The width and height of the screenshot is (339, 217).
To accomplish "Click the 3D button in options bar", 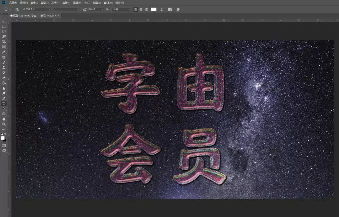I will 178,9.
